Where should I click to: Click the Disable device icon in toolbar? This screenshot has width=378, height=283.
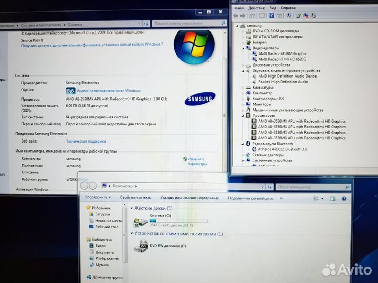pyautogui.click(x=313, y=16)
